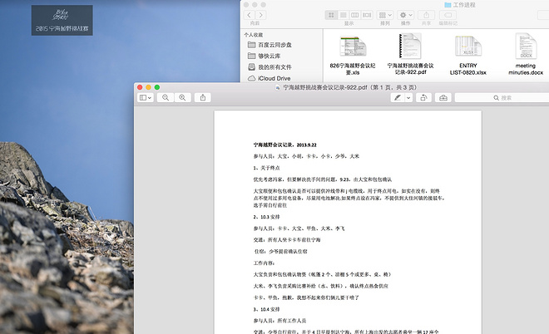Open the Finder arrange-by dropdown
Screen dimensions: 549x334
pyautogui.click(x=385, y=15)
